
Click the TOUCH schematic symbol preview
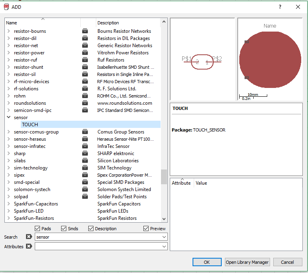[x=202, y=62]
